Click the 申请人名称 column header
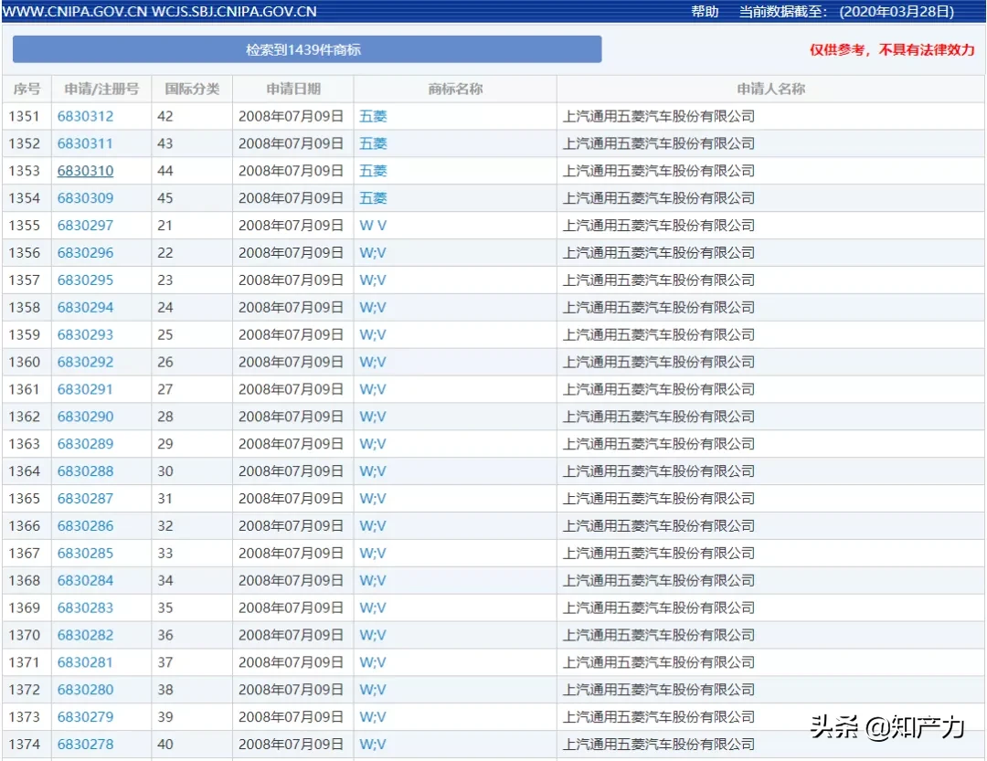Image resolution: width=987 pixels, height=761 pixels. (771, 89)
